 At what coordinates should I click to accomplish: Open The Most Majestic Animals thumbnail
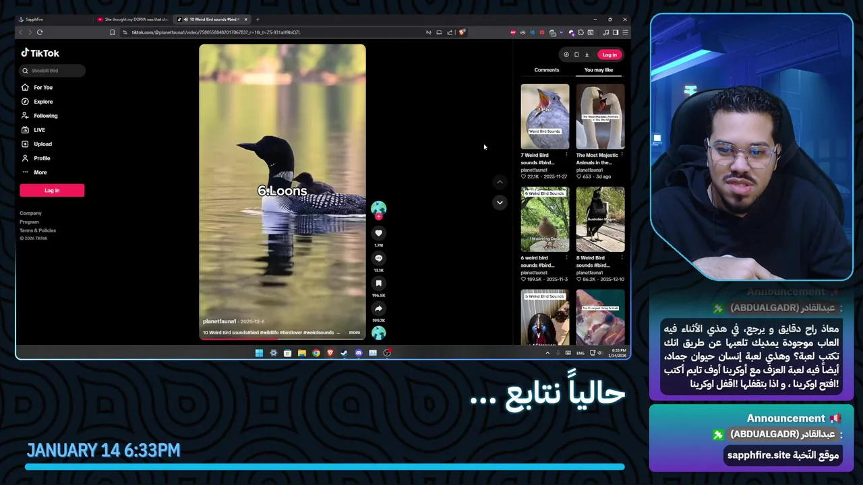(600, 117)
